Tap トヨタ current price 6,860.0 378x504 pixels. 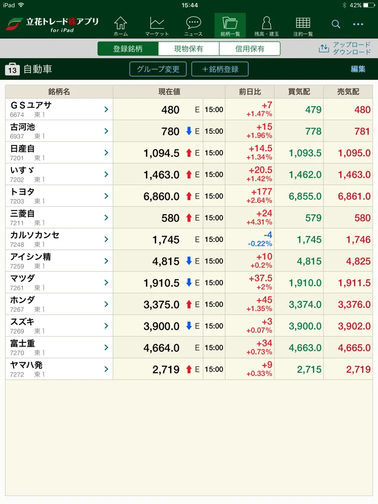161,196
